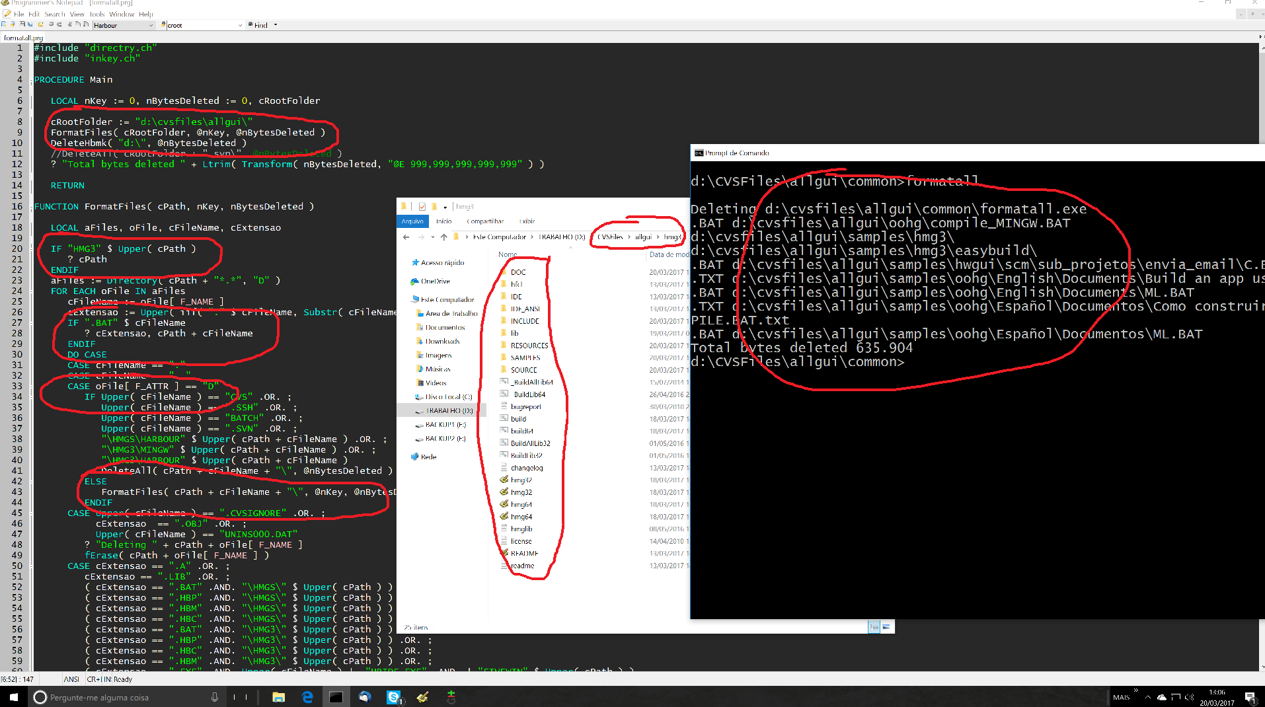Switch to large icons view in Explorer
This screenshot has width=1265, height=707.
tap(886, 626)
